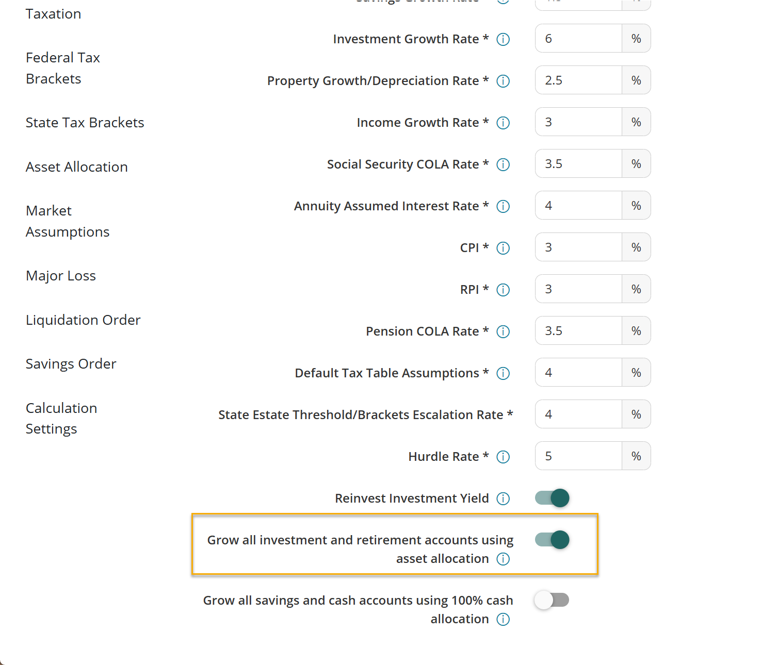Screen dimensions: 777x665
Task: Open info tooltip for Income Growth Rate
Action: click(503, 123)
